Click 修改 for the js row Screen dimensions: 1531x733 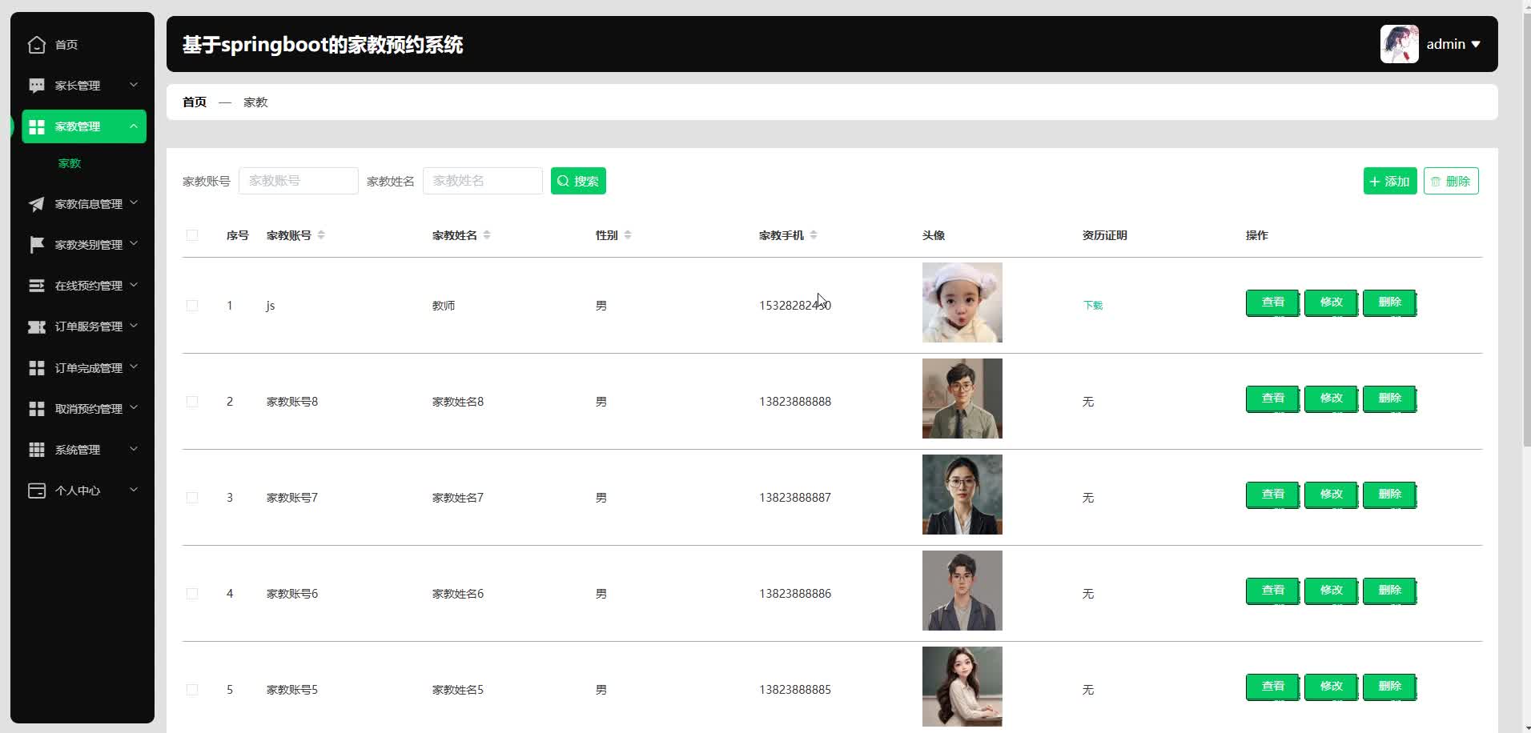(1332, 302)
